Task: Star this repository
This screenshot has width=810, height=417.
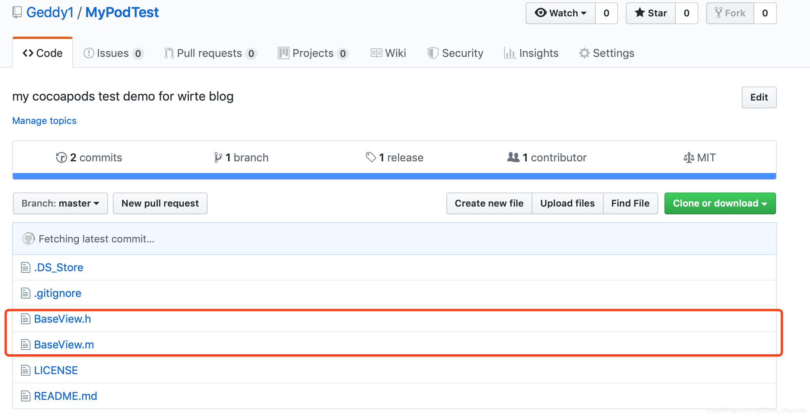Action: pyautogui.click(x=651, y=13)
